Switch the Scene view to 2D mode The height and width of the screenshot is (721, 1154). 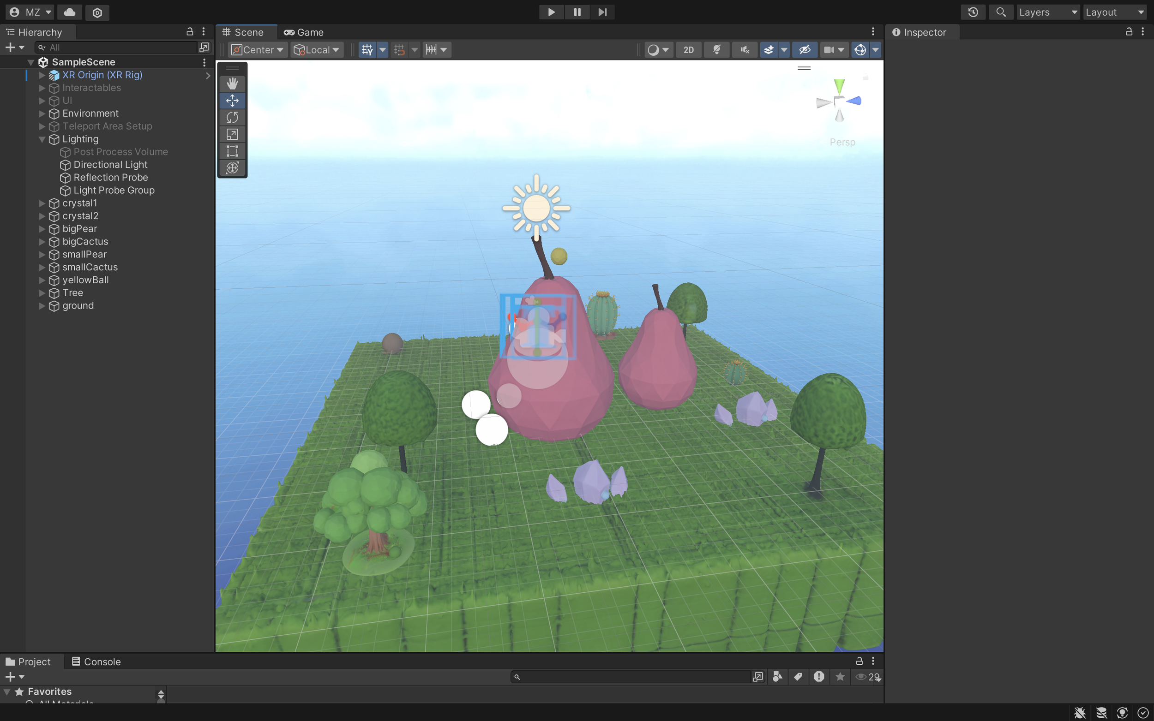click(x=688, y=50)
